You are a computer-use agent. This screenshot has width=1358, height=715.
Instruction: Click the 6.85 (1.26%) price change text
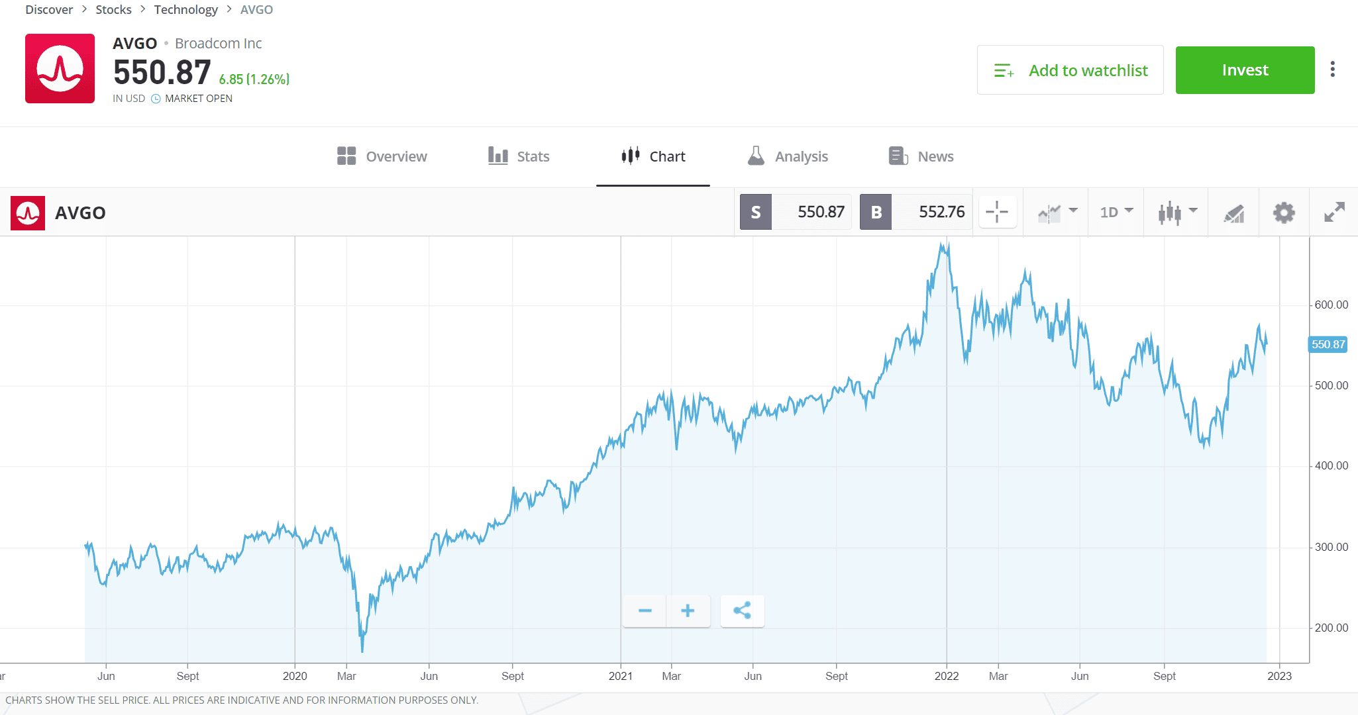coord(254,79)
